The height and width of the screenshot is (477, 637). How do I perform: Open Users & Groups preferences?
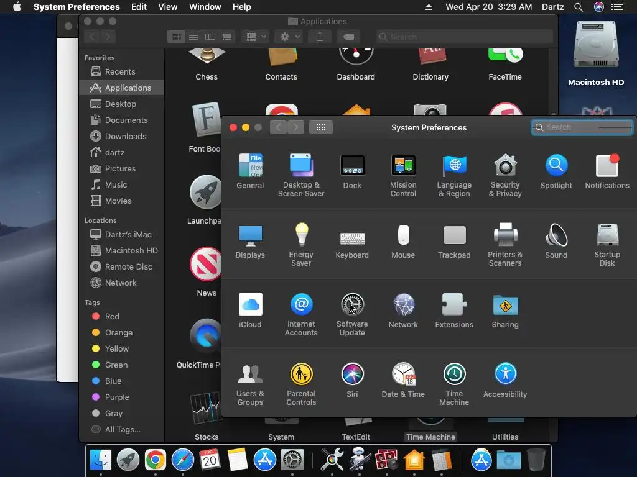point(250,384)
